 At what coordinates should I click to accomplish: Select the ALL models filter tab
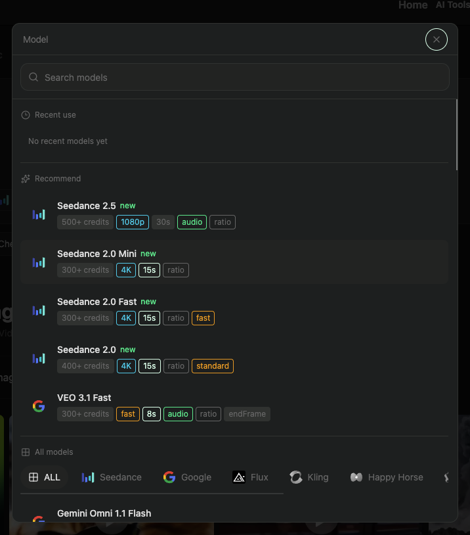pos(44,477)
